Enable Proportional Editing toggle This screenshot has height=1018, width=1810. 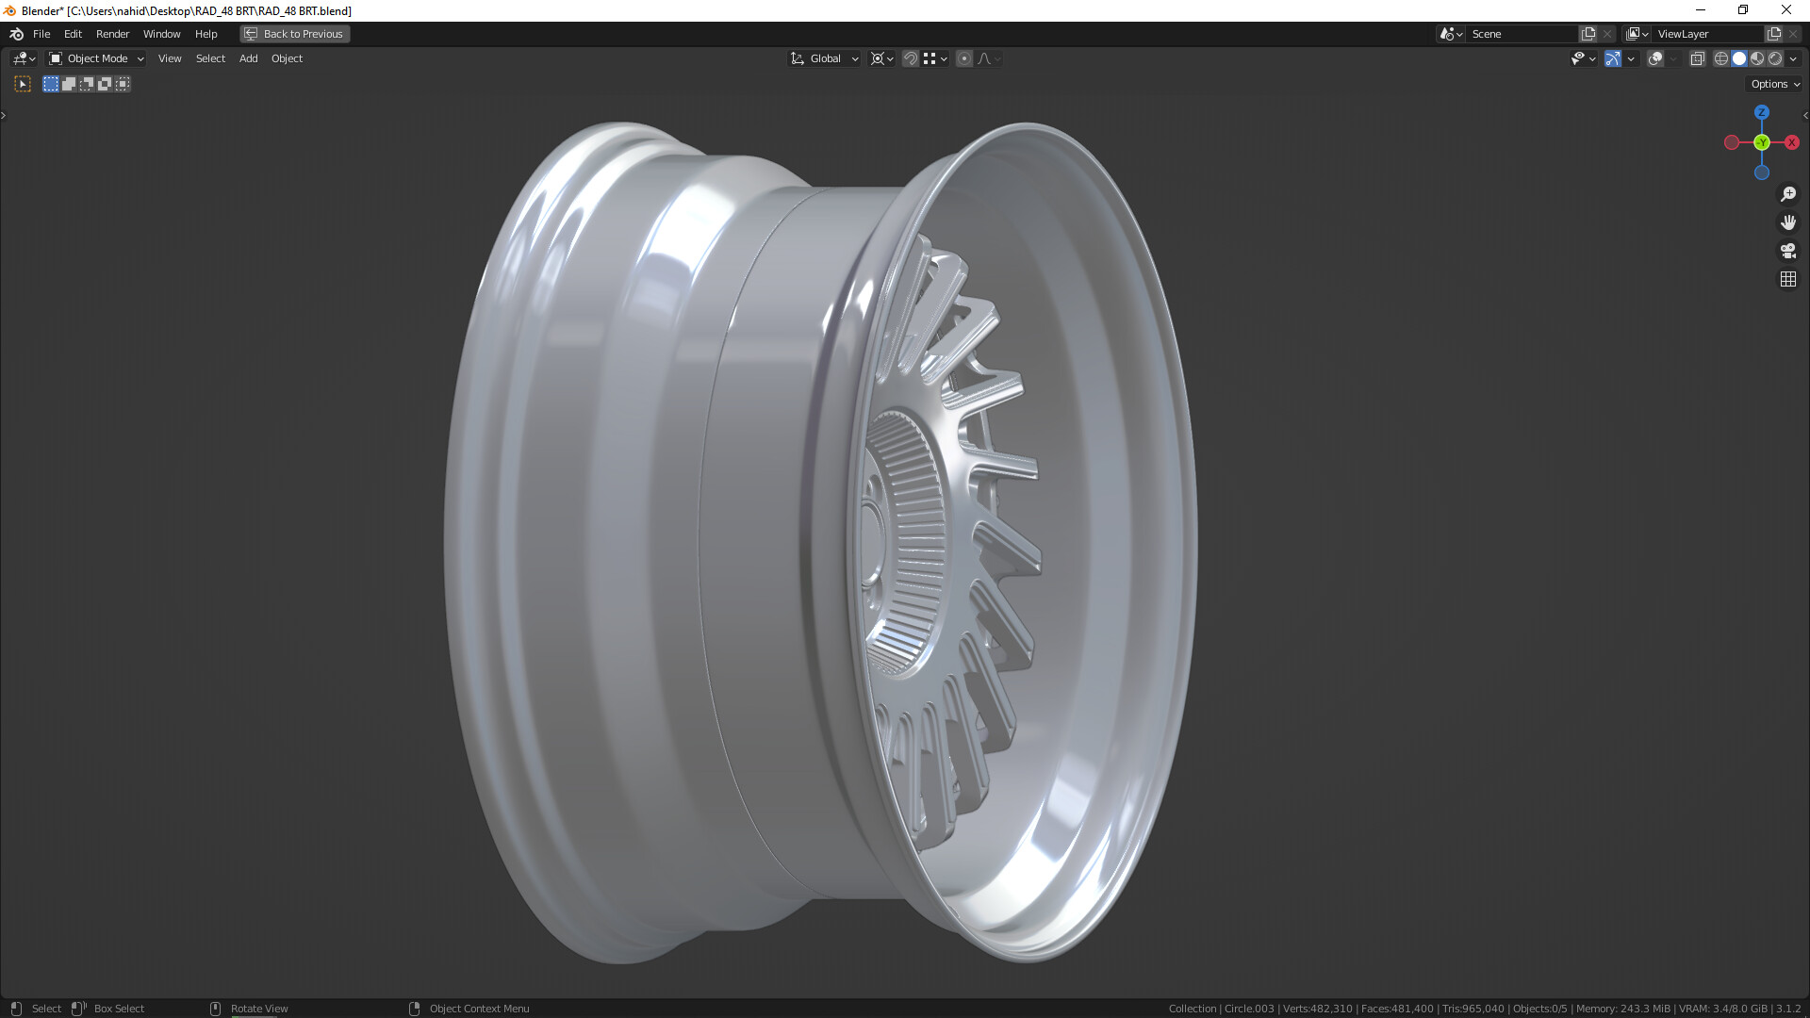tap(964, 58)
